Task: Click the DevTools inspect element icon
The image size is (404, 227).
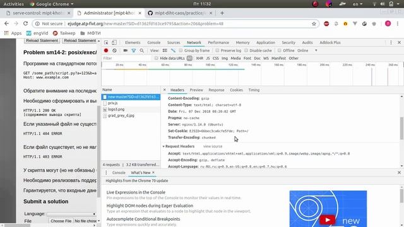Action: click(x=106, y=42)
